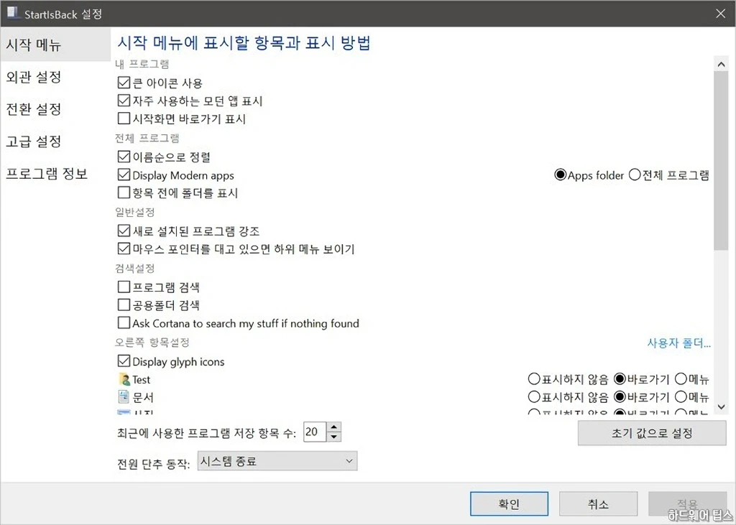Set Test row to 바로가기

620,379
